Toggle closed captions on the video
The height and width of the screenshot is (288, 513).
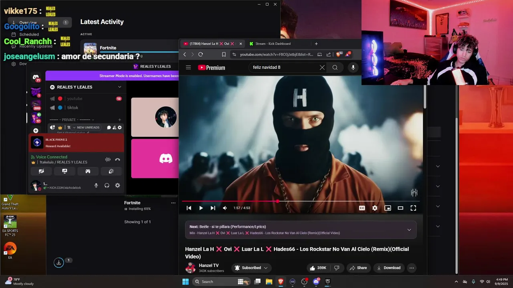[x=362, y=208]
